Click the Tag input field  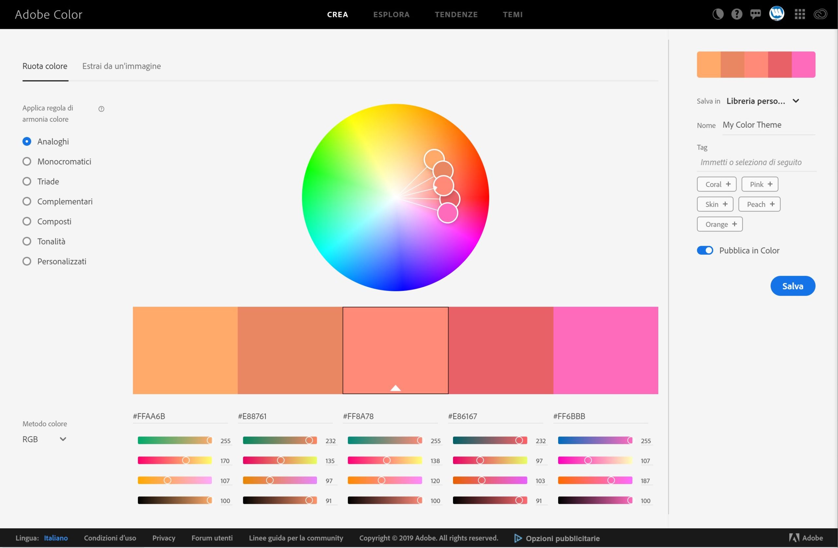point(756,162)
